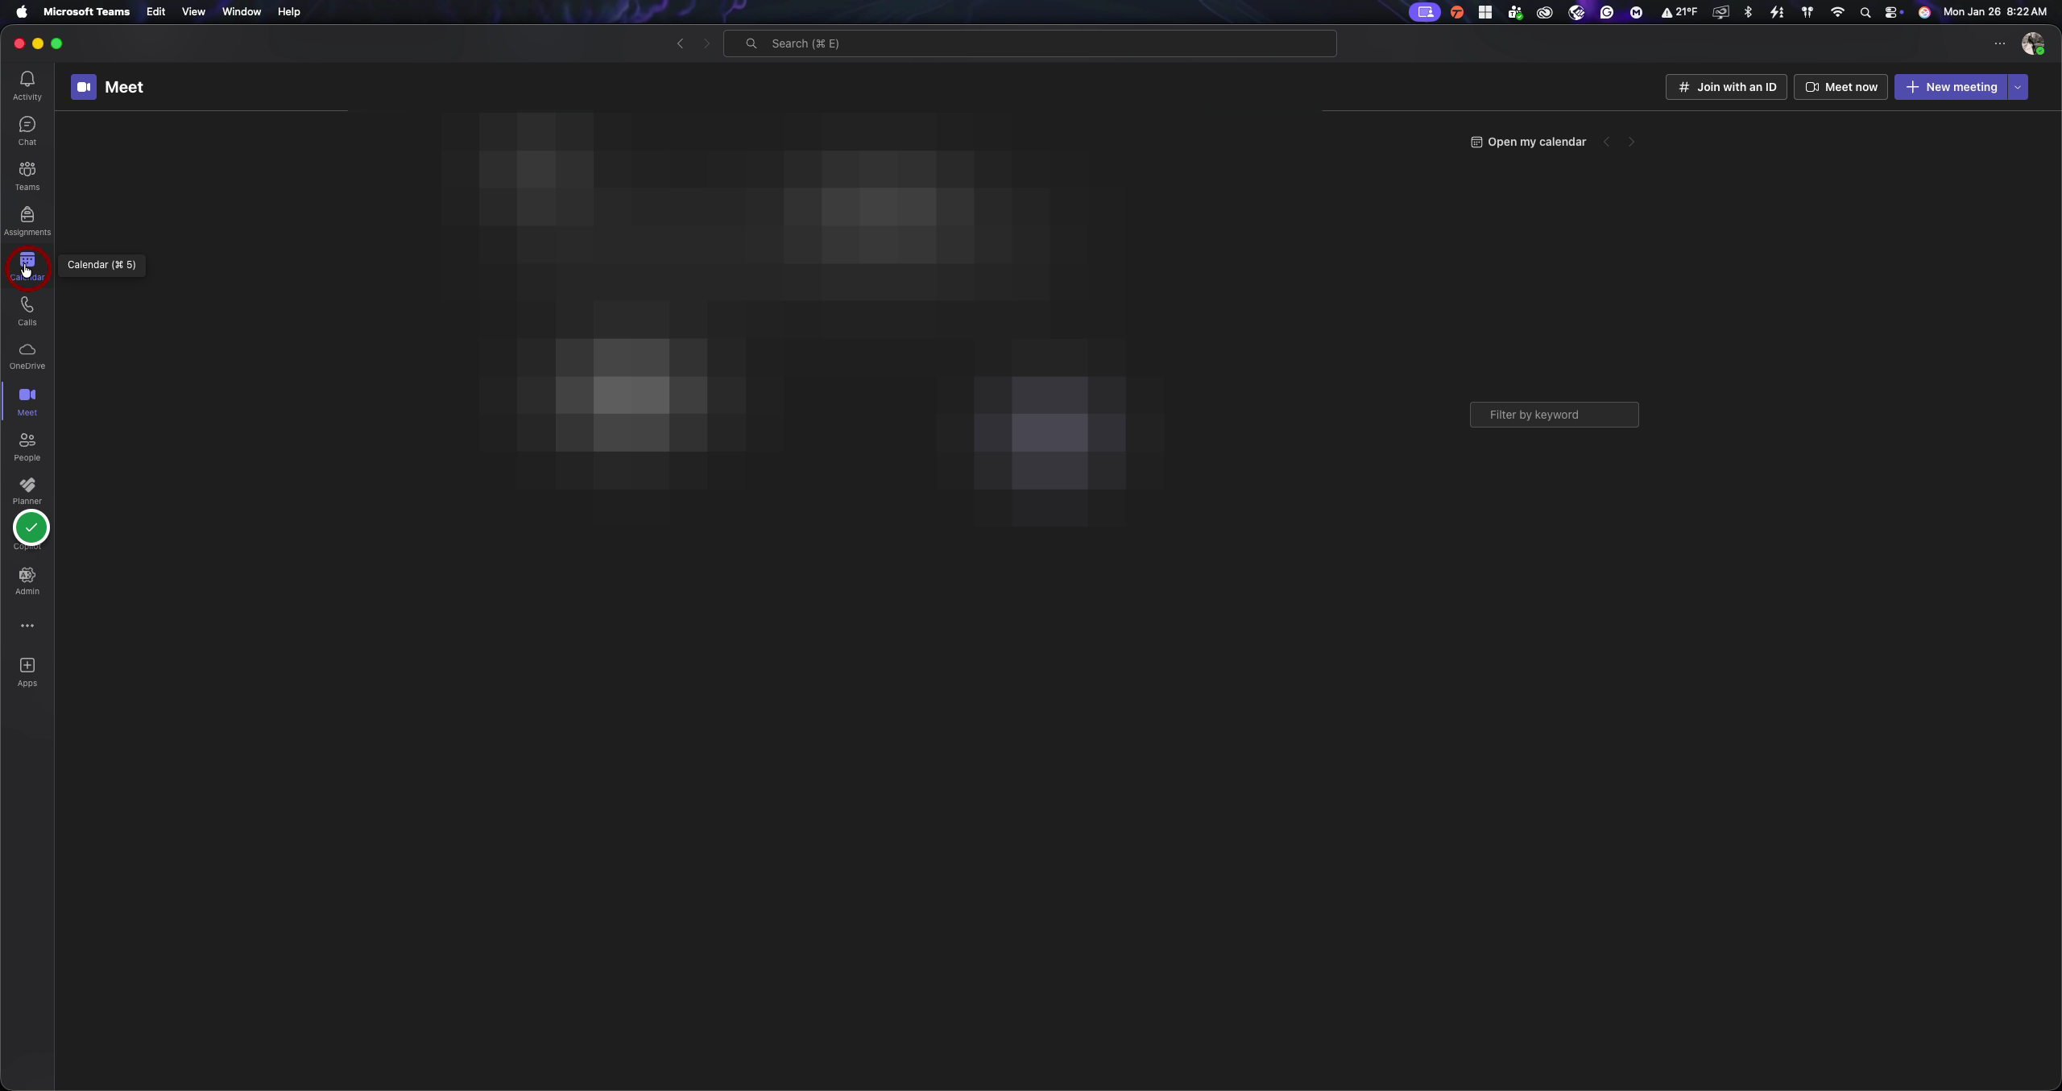Open the Edit menu in menu bar
Image resolution: width=2062 pixels, height=1091 pixels.
[155, 11]
